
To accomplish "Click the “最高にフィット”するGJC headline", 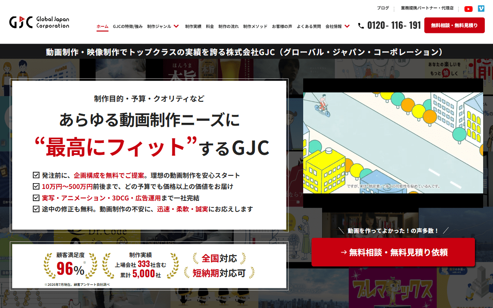I will point(152,147).
